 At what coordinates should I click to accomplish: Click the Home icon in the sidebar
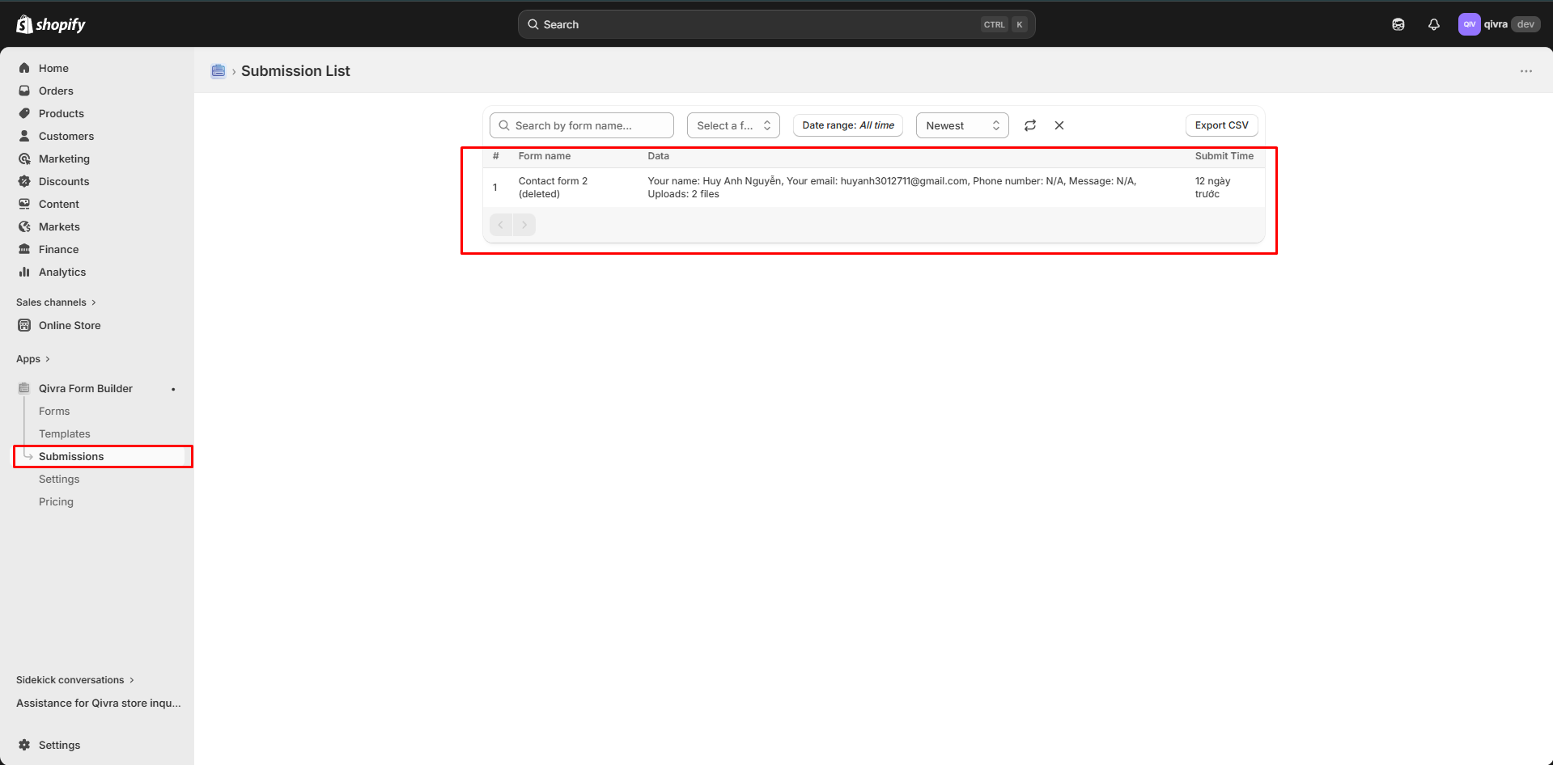pos(24,68)
